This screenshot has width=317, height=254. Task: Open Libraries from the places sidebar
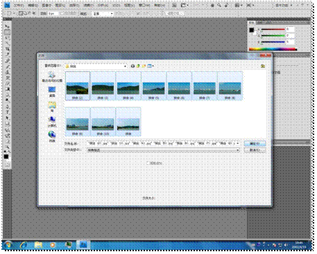pyautogui.click(x=52, y=107)
